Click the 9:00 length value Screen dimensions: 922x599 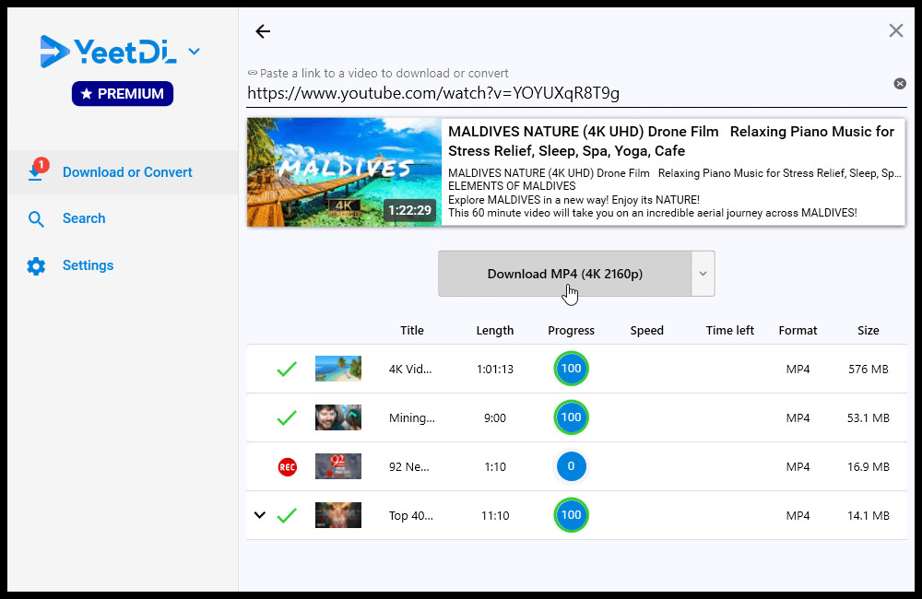[494, 418]
